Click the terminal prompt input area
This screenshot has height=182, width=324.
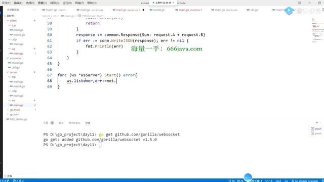click(100, 145)
